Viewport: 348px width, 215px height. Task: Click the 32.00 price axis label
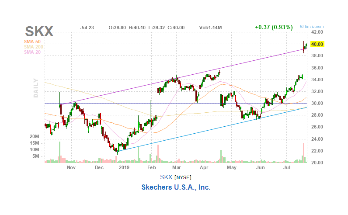pyautogui.click(x=317, y=91)
